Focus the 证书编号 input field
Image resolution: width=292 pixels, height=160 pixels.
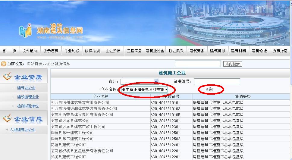(x=217, y=82)
